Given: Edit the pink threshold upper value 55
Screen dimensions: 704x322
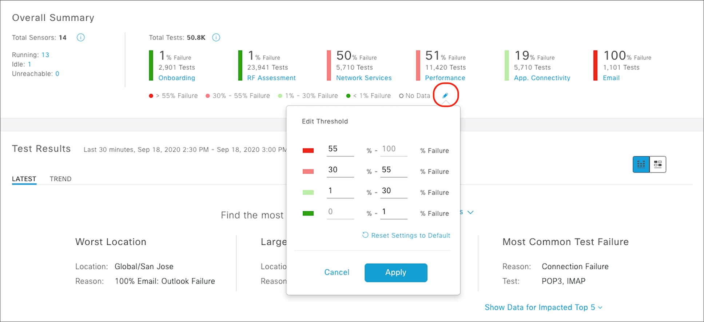Looking at the screenshot, I should (394, 170).
